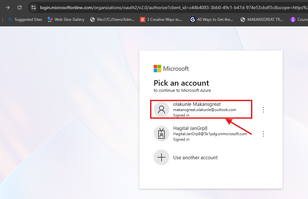The height and width of the screenshot is (199, 308).
Task: Click the globe icon of the file bookmark
Action: [92, 20]
